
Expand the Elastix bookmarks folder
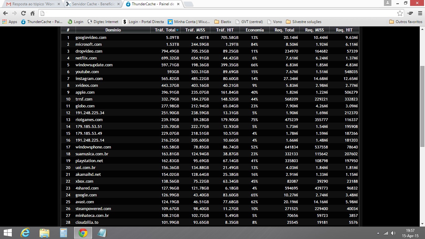click(x=223, y=22)
